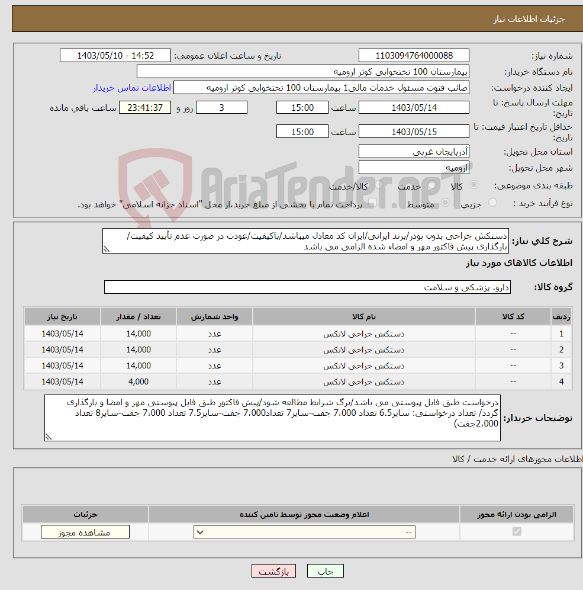Select the خدمت radio button
Image resolution: width=583 pixels, height=590 pixels.
click(x=432, y=185)
